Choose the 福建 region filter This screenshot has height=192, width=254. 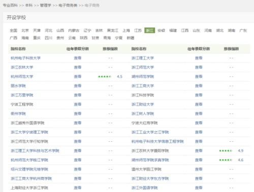pos(173,30)
